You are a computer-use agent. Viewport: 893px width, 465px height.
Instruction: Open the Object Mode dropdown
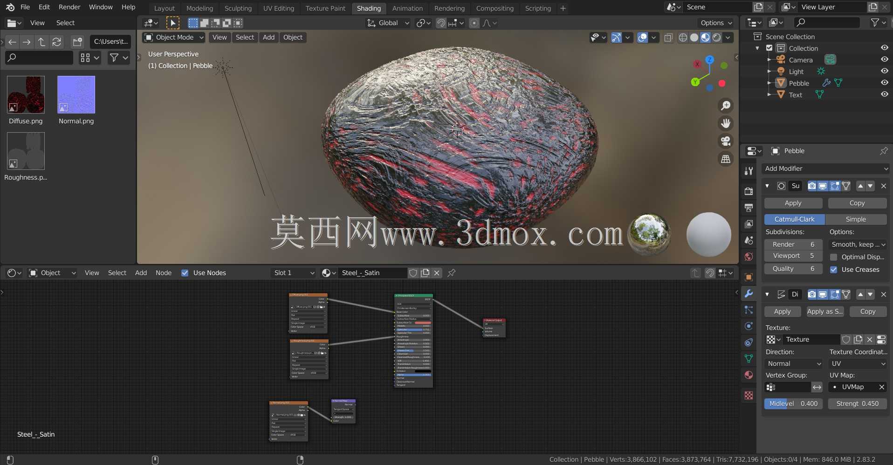click(x=174, y=37)
